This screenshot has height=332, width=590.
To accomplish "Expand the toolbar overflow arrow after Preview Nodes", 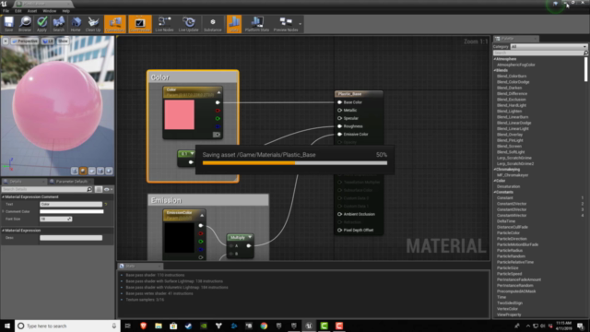I will [x=301, y=24].
